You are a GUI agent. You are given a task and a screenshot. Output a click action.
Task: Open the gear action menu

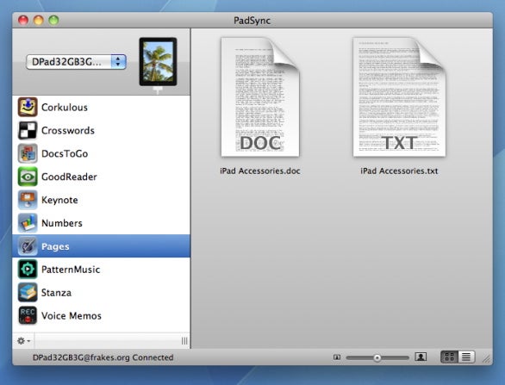click(x=23, y=340)
